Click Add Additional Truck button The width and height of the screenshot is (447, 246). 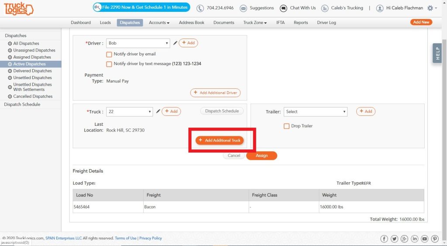click(x=220, y=140)
